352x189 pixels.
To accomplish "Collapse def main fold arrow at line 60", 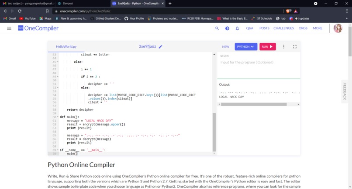I will pos(58,117).
